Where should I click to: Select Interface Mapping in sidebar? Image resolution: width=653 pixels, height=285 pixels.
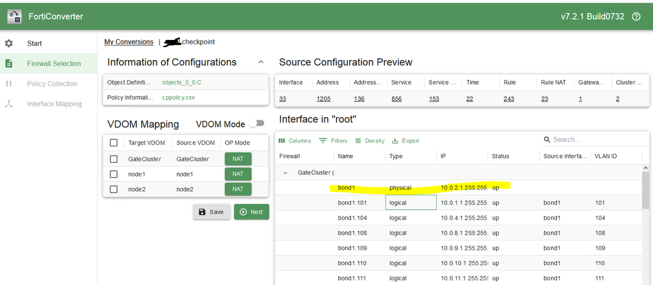click(x=48, y=104)
